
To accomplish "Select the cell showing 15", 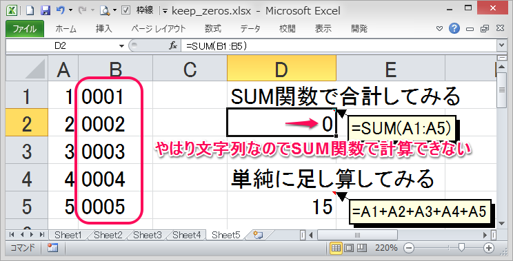I will tap(281, 206).
